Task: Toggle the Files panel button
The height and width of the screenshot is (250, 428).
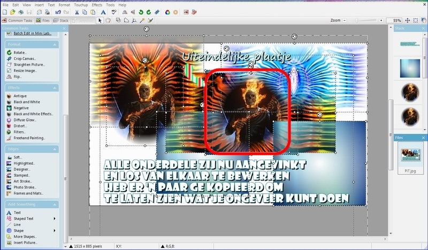Action: (43, 20)
